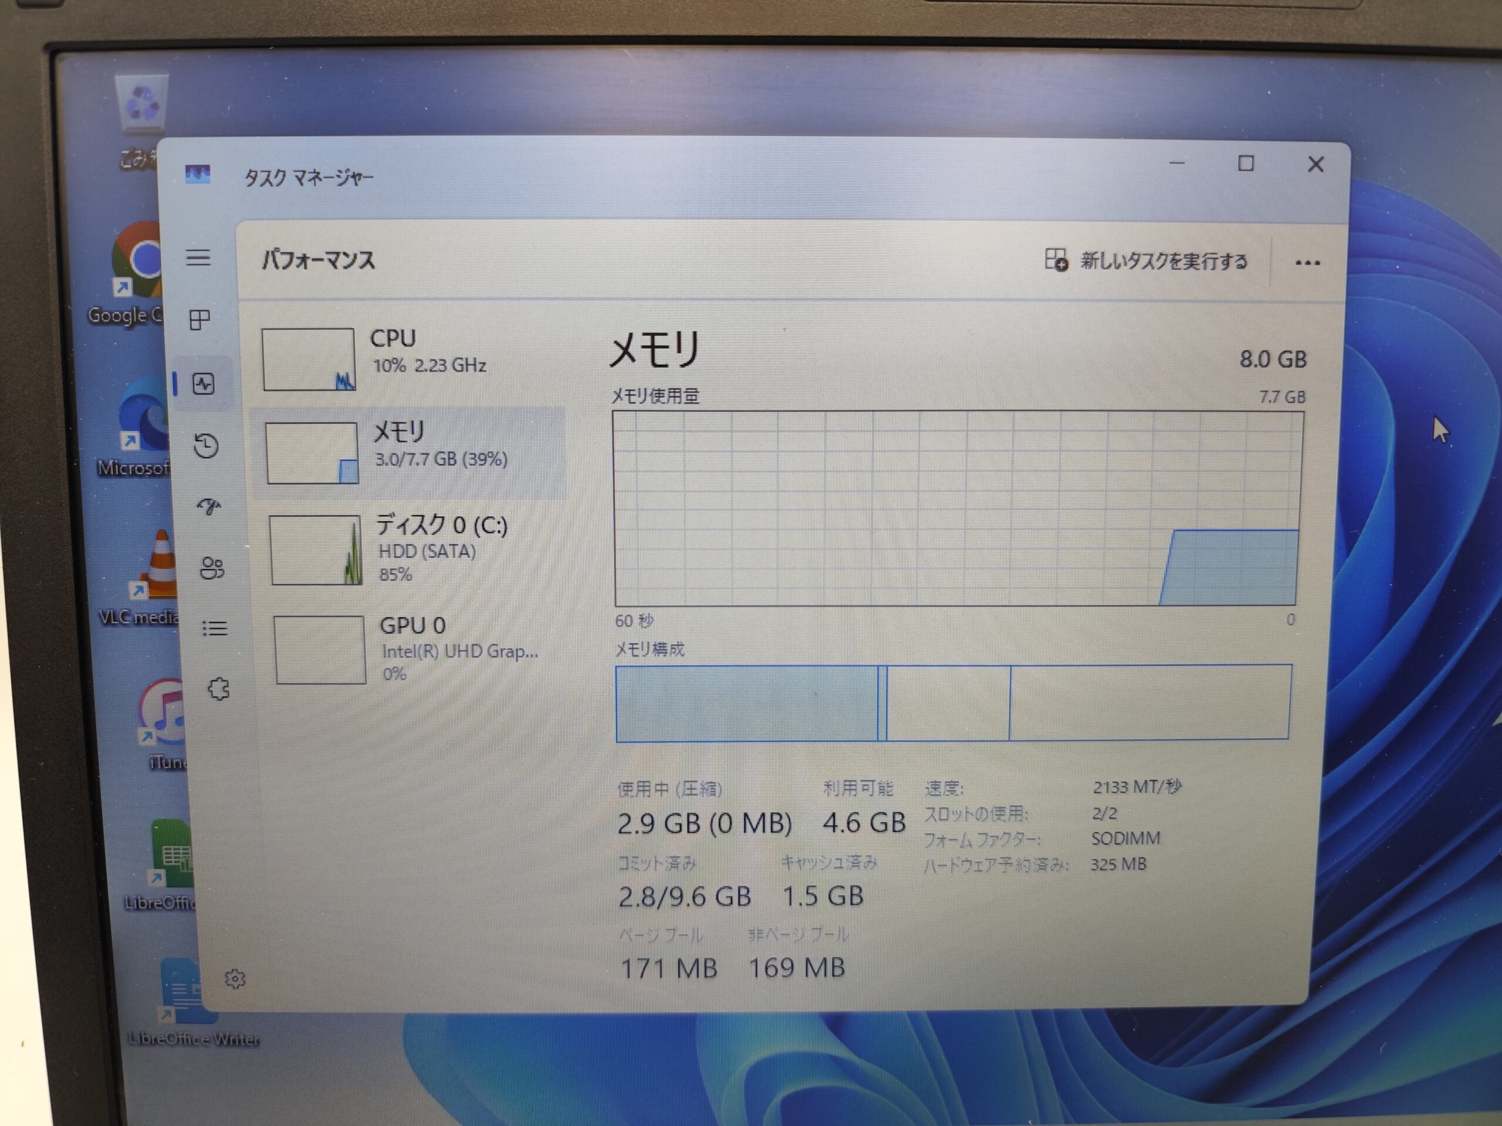Click the 4.6 GB available value
The height and width of the screenshot is (1126, 1502).
point(864,823)
